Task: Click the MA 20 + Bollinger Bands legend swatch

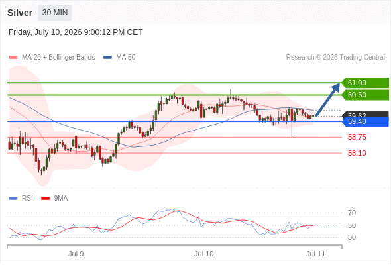Action: (x=13, y=58)
